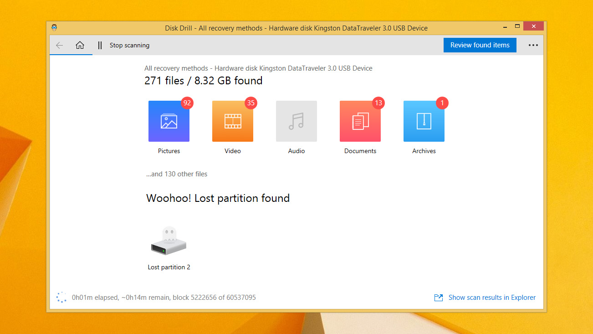Open the Documents category tile
The width and height of the screenshot is (593, 334).
(360, 121)
